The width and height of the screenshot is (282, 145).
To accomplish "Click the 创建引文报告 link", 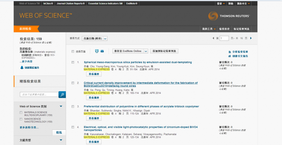I will 240,56.
